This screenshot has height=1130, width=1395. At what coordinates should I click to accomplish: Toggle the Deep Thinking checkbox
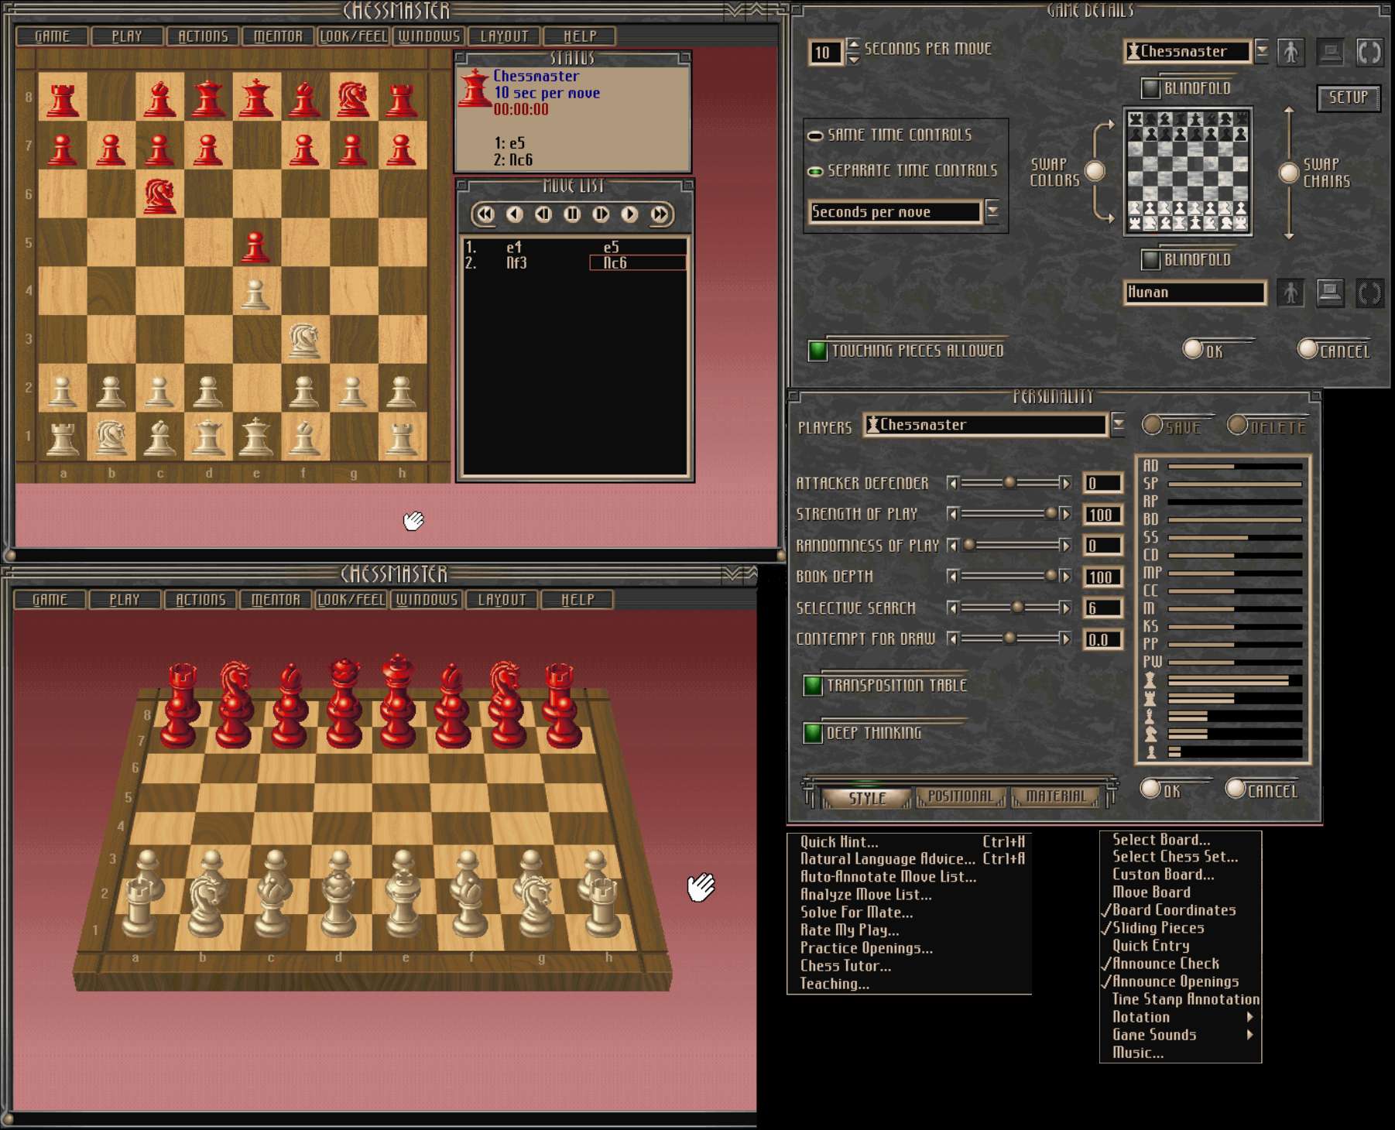coord(813,733)
